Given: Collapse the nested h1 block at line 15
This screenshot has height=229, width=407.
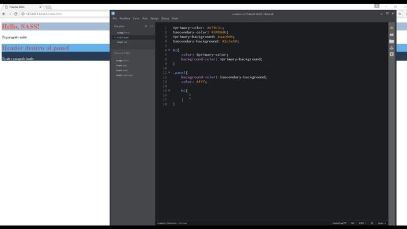Looking at the screenshot, I should 169,90.
